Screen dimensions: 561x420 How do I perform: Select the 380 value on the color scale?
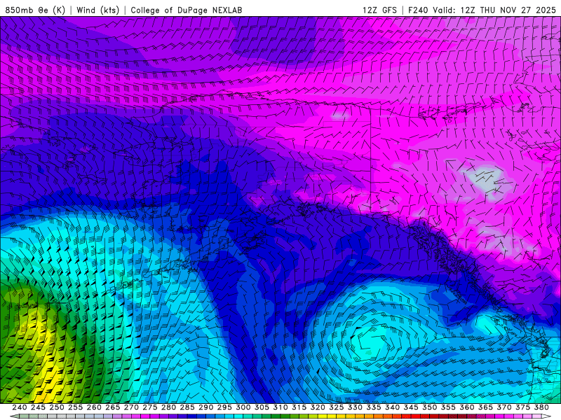(x=541, y=407)
